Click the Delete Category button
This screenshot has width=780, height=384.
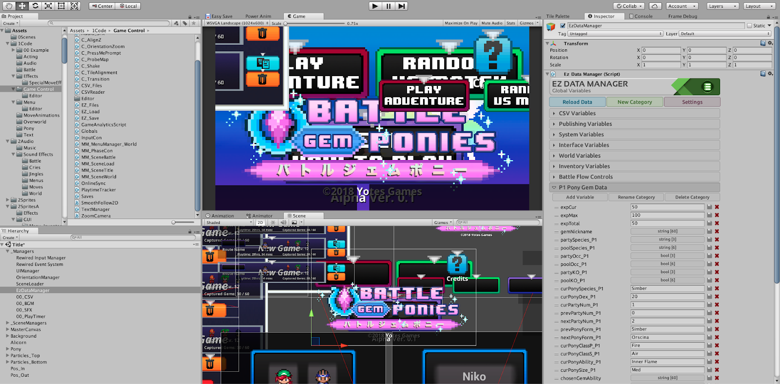(x=692, y=197)
